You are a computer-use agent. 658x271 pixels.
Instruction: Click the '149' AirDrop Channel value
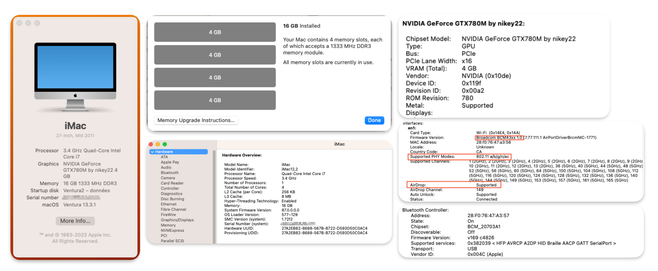tap(480, 190)
